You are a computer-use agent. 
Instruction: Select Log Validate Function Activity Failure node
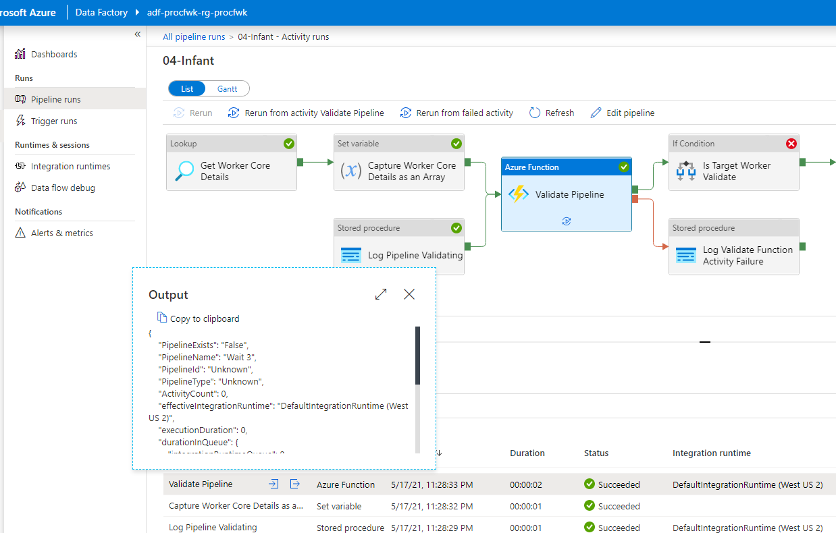click(734, 246)
